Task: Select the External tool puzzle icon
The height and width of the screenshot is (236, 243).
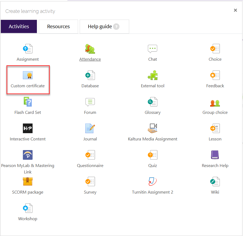Action: pyautogui.click(x=152, y=75)
